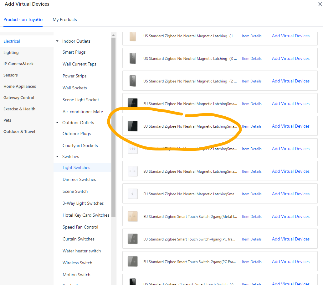Select the Products on TuyaGo tab
This screenshot has width=323, height=285.
click(x=23, y=19)
